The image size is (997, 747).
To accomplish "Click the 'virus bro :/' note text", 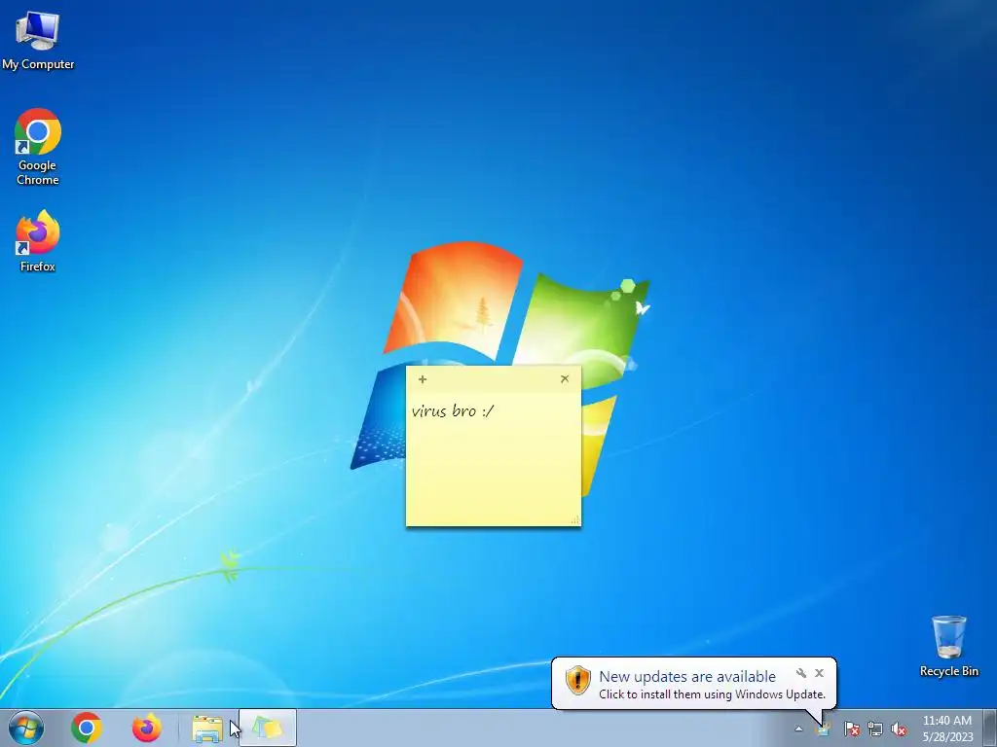I will coord(453,411).
